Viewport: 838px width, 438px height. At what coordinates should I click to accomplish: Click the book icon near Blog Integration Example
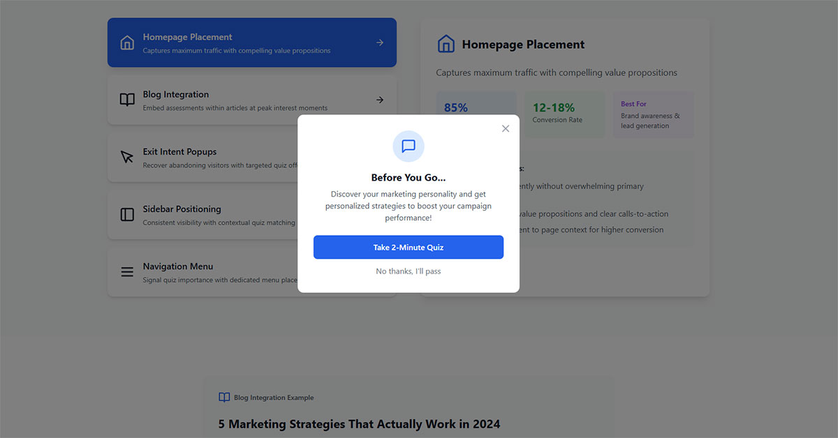pyautogui.click(x=224, y=398)
